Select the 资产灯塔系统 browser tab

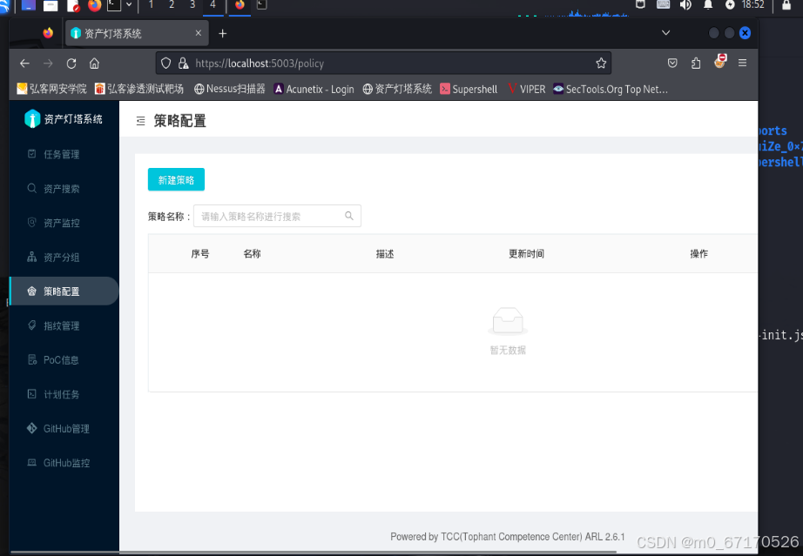137,33
